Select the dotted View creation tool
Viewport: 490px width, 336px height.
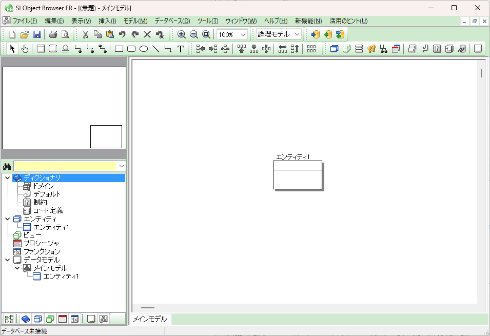(x=53, y=49)
